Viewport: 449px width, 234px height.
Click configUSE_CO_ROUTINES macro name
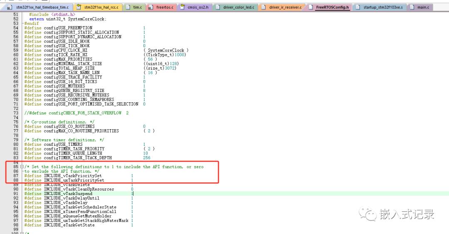(x=69, y=126)
